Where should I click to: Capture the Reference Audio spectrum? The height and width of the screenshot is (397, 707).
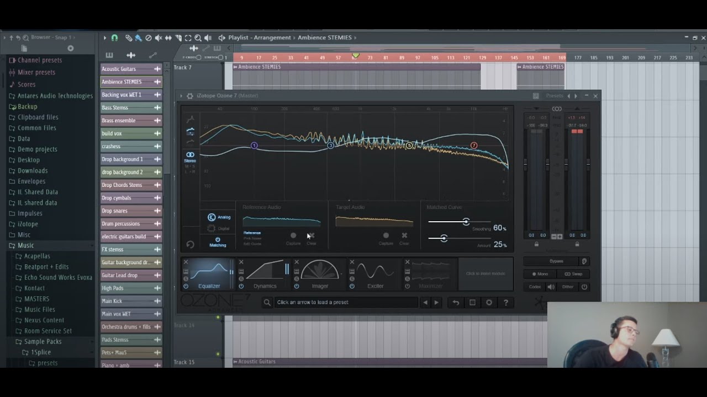(293, 235)
